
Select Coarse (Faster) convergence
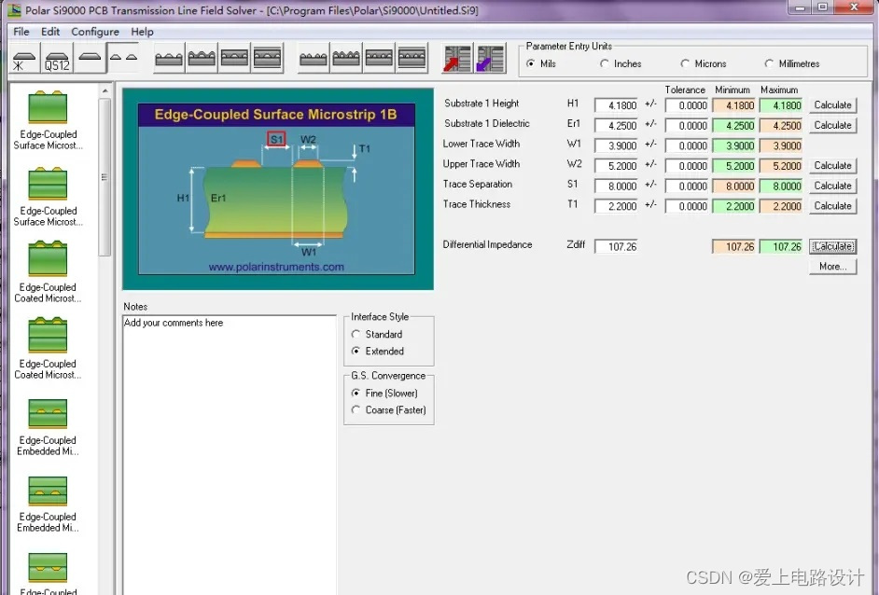tap(388, 410)
